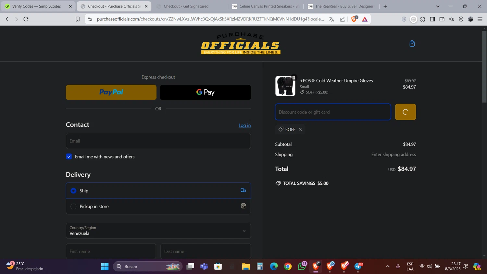Open the Brave Wallet icon
487x274 pixels.
pos(442,19)
